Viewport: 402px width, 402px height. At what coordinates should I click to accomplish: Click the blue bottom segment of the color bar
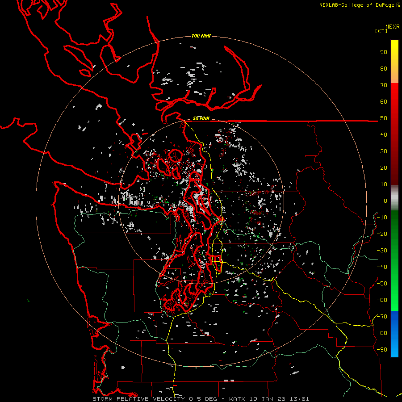pos(394,334)
